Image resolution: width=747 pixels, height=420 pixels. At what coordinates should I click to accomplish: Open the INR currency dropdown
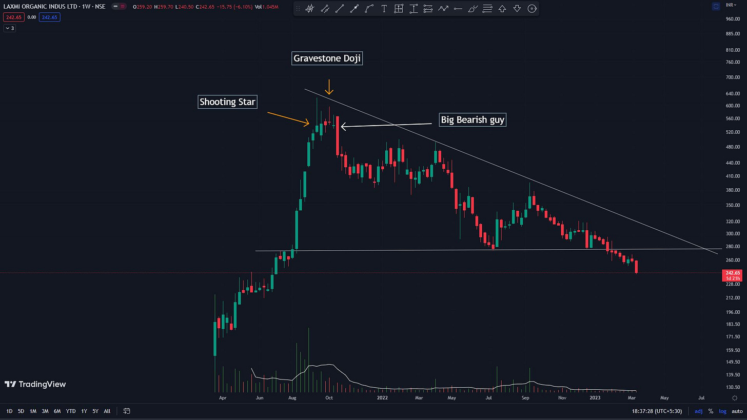tap(731, 5)
